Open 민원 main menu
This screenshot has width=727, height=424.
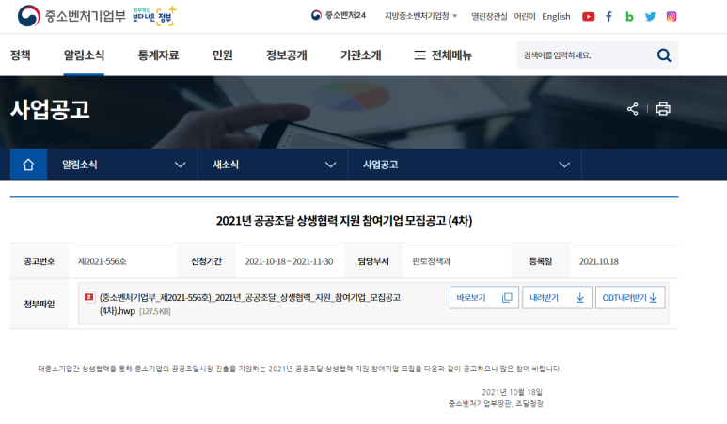point(222,55)
